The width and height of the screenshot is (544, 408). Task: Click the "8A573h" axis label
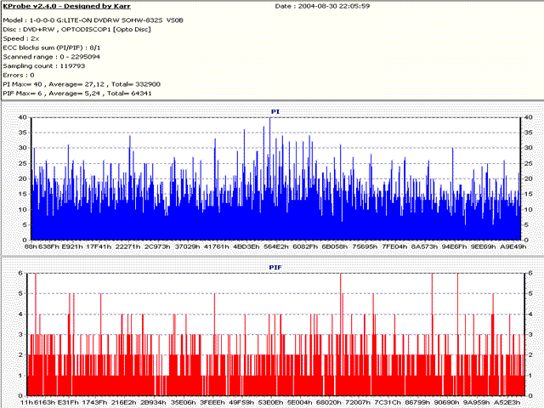[x=424, y=246]
